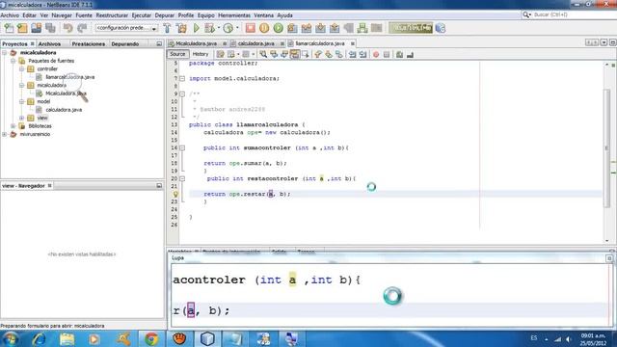Expand the miviruserinicio project node
The height and width of the screenshot is (347, 617).
[5, 134]
